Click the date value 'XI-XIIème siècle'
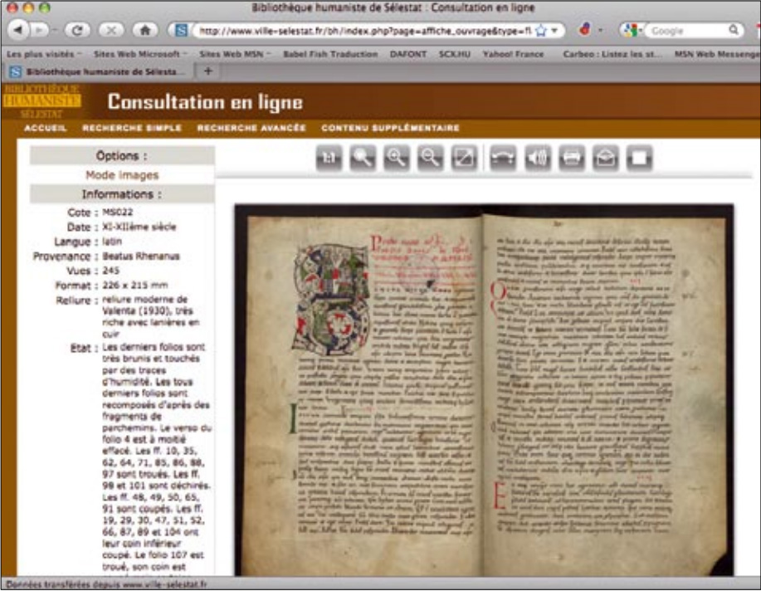Image resolution: width=761 pixels, height=591 pixels. (x=139, y=227)
